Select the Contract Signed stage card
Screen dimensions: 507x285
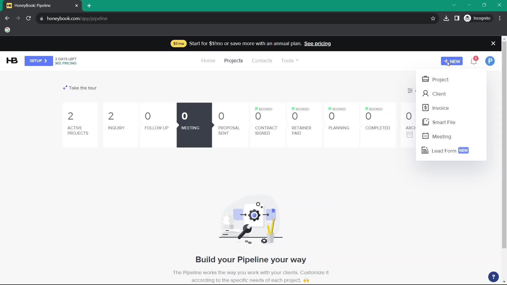267,125
